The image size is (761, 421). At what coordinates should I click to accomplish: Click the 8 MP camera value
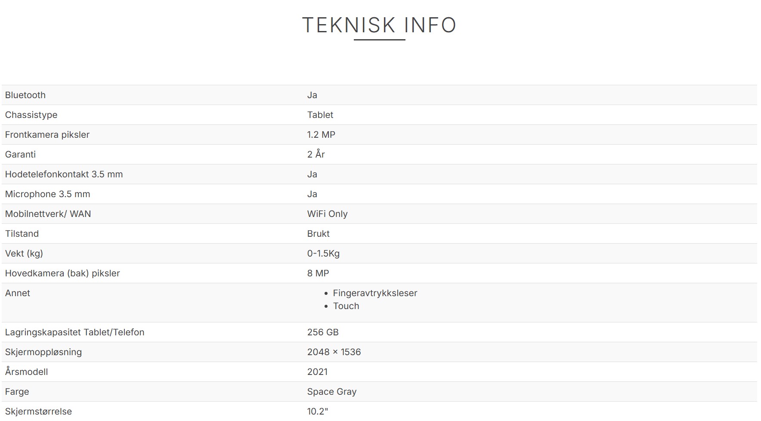pos(318,273)
